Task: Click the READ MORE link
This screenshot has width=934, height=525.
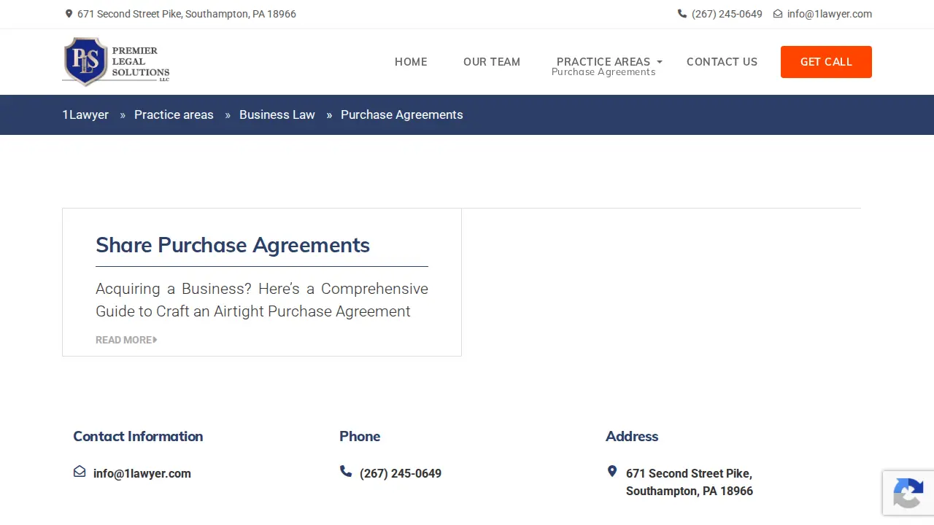Action: click(126, 340)
